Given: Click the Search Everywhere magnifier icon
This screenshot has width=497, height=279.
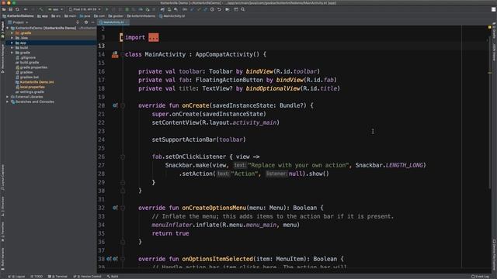Looking at the screenshot, I should click(243, 9).
